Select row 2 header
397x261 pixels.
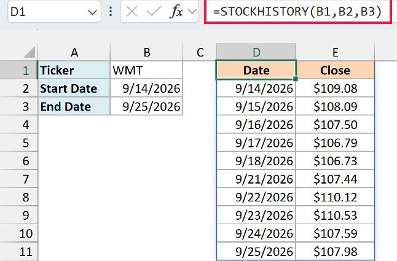[x=19, y=88]
